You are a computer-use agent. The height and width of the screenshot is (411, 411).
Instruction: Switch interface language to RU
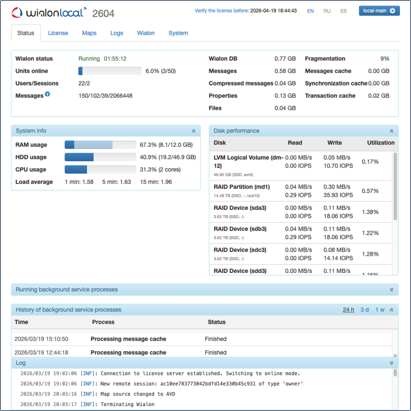pos(327,11)
